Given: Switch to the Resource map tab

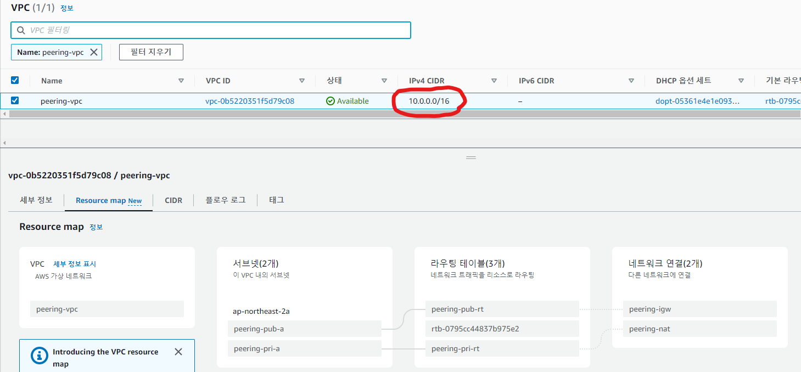Looking at the screenshot, I should point(109,201).
